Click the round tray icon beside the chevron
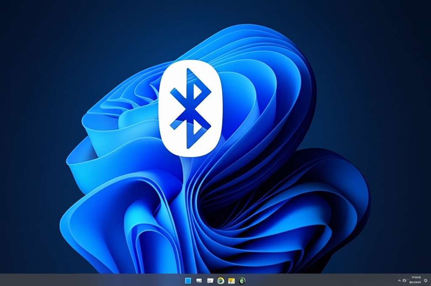This screenshot has height=286, width=431. (404, 281)
